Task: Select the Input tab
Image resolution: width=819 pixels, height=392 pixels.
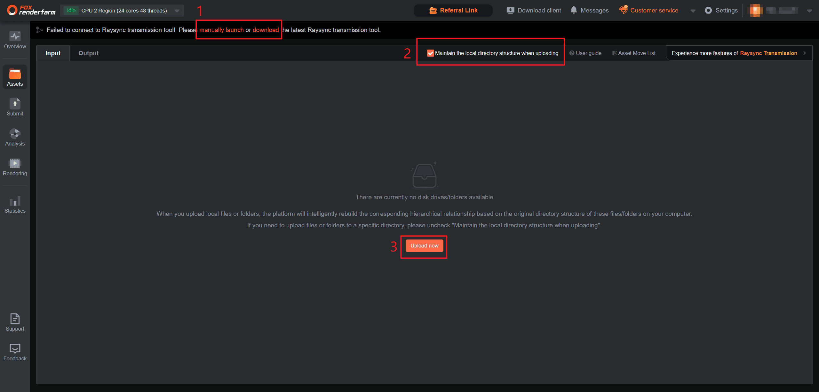Action: tap(53, 53)
